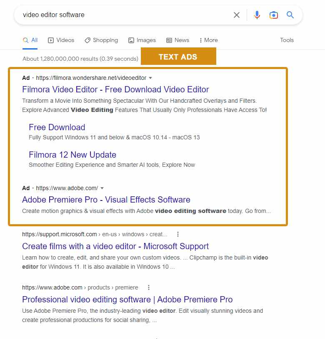This screenshot has width=325, height=339.
Task: Switch to the Shopping tab
Action: click(101, 40)
